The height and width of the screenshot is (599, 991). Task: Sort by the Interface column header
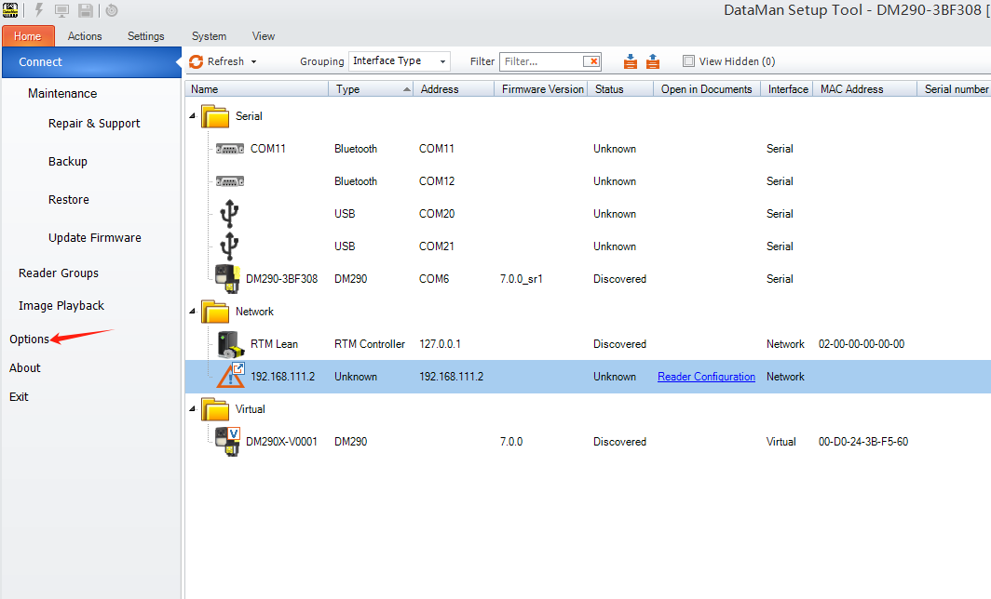tap(788, 89)
